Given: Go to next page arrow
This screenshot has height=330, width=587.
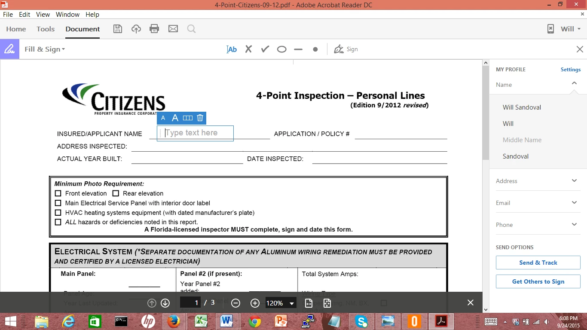Looking at the screenshot, I should pyautogui.click(x=165, y=303).
